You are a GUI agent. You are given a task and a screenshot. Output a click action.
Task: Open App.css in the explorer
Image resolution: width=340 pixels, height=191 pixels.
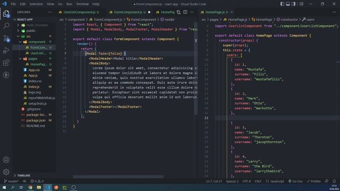point(34,70)
